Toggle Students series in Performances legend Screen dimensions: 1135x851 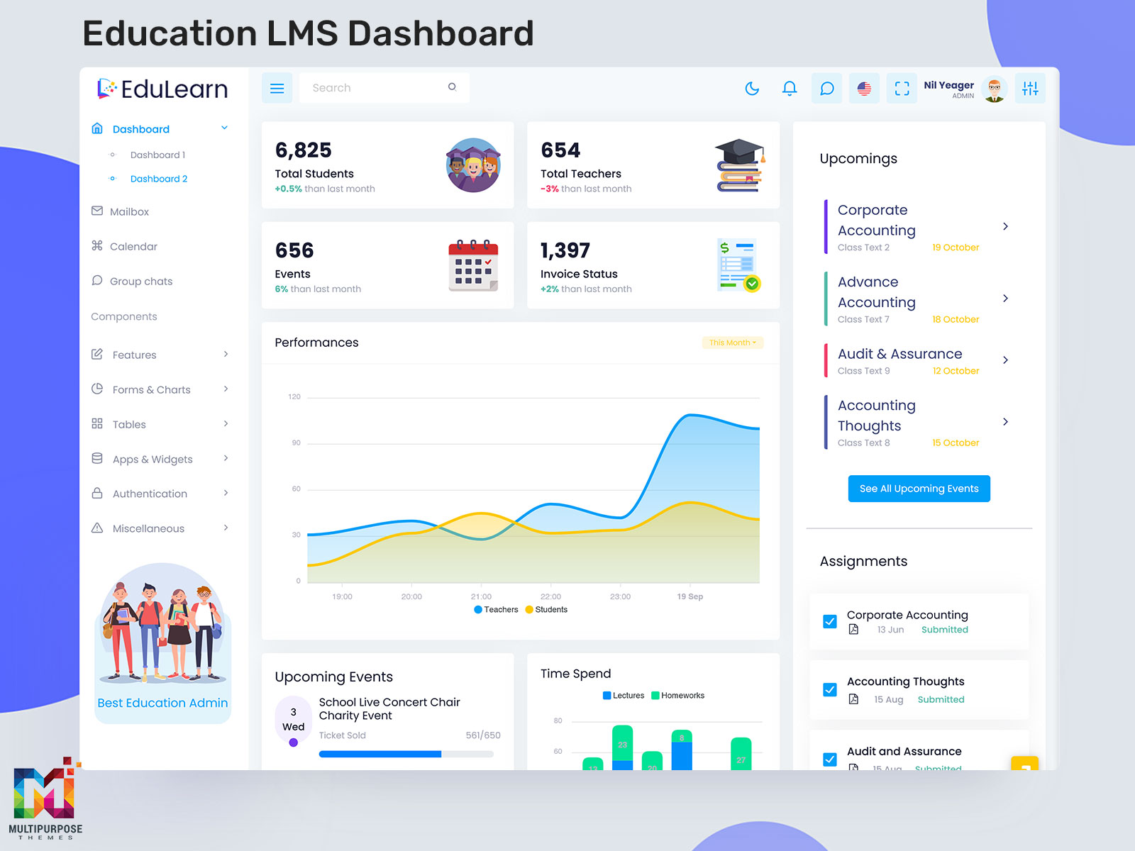coord(546,609)
